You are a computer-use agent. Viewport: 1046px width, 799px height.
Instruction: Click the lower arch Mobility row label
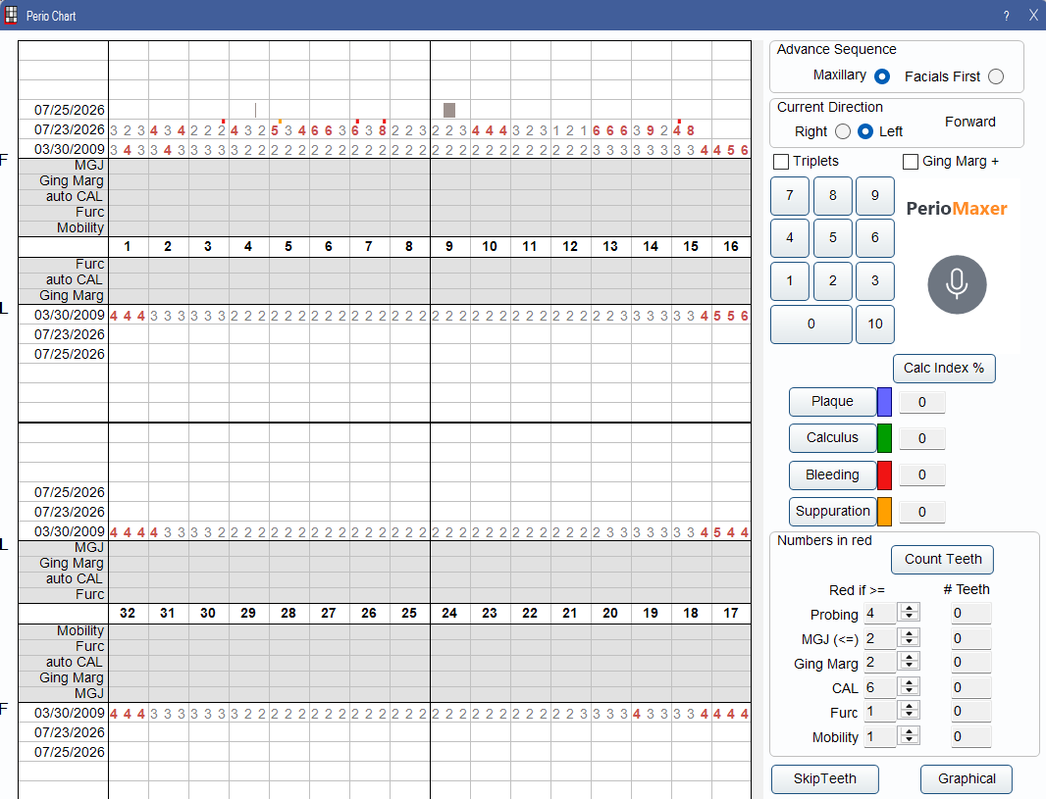pyautogui.click(x=80, y=630)
